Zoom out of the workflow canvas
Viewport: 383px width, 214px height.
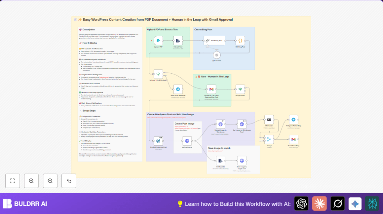pyautogui.click(x=50, y=181)
